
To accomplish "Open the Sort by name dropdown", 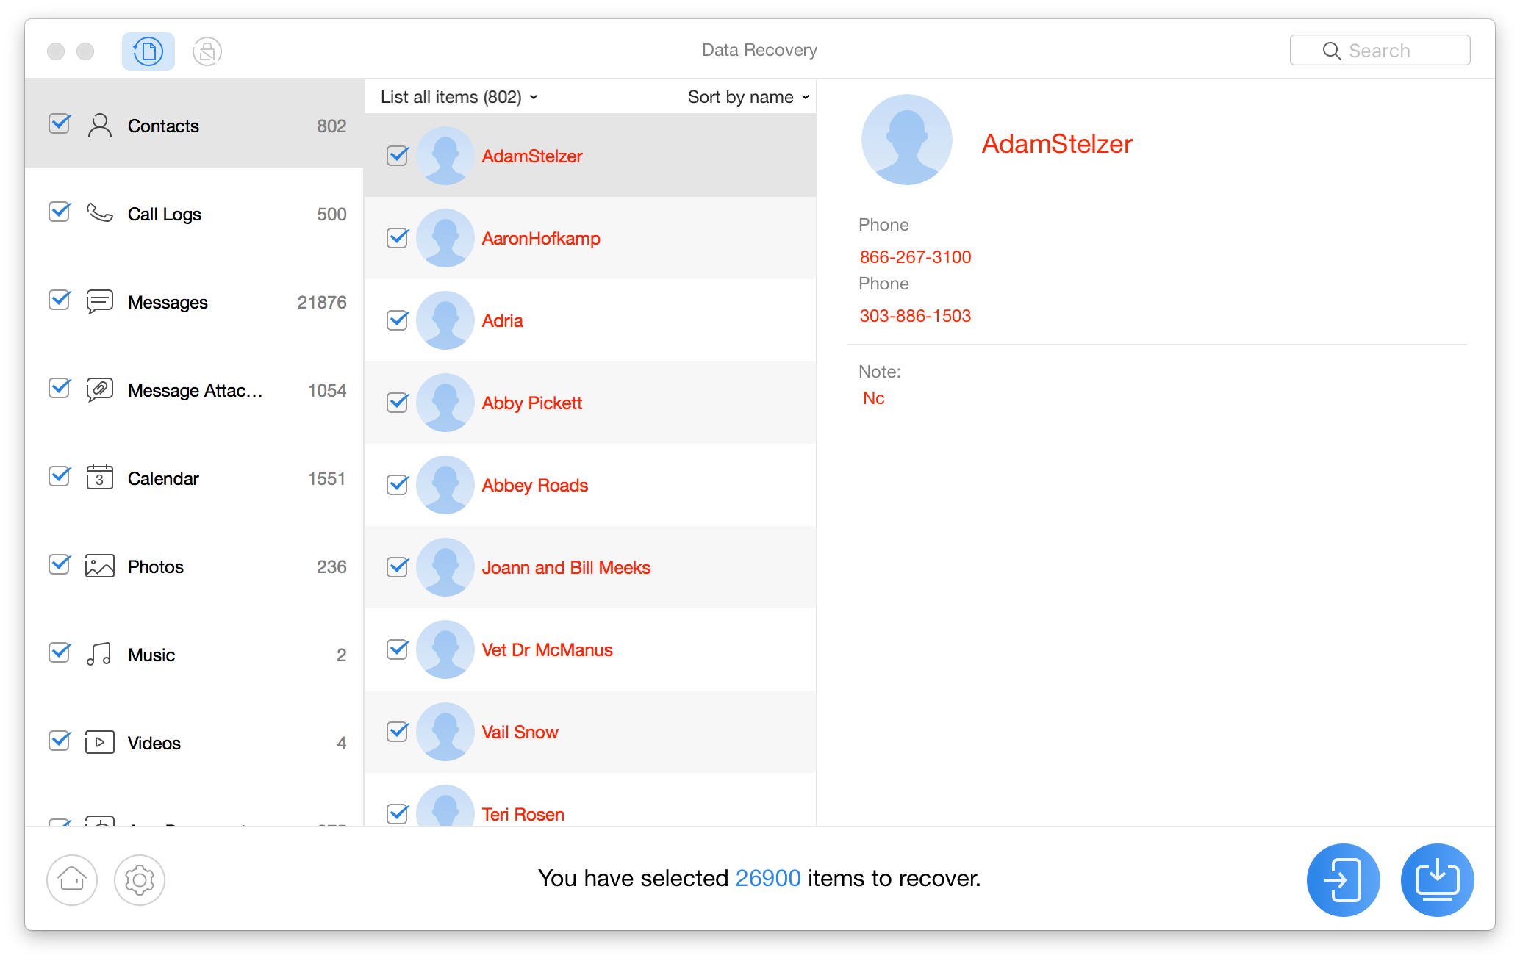I will 748,98.
